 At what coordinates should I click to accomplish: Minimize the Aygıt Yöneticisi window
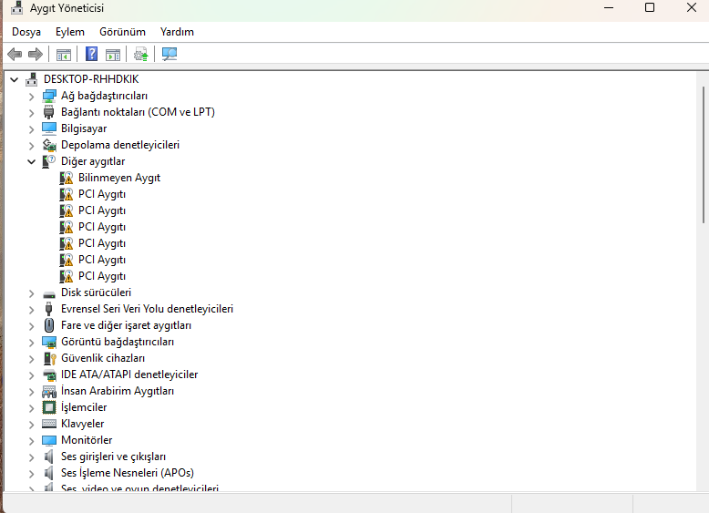click(609, 7)
